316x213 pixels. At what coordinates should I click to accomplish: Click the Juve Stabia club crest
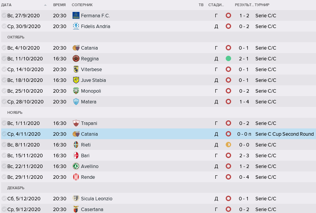[x=76, y=80]
